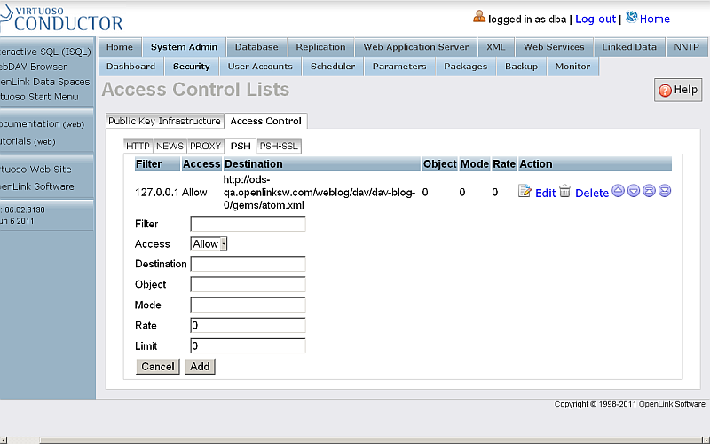Click the globe icon next to Home
The width and height of the screenshot is (710, 444).
coord(632,17)
